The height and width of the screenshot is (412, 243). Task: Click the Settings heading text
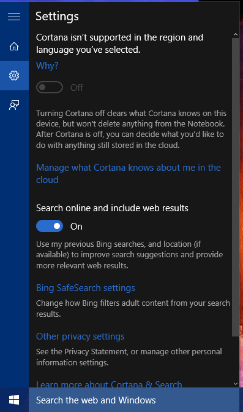(x=57, y=17)
